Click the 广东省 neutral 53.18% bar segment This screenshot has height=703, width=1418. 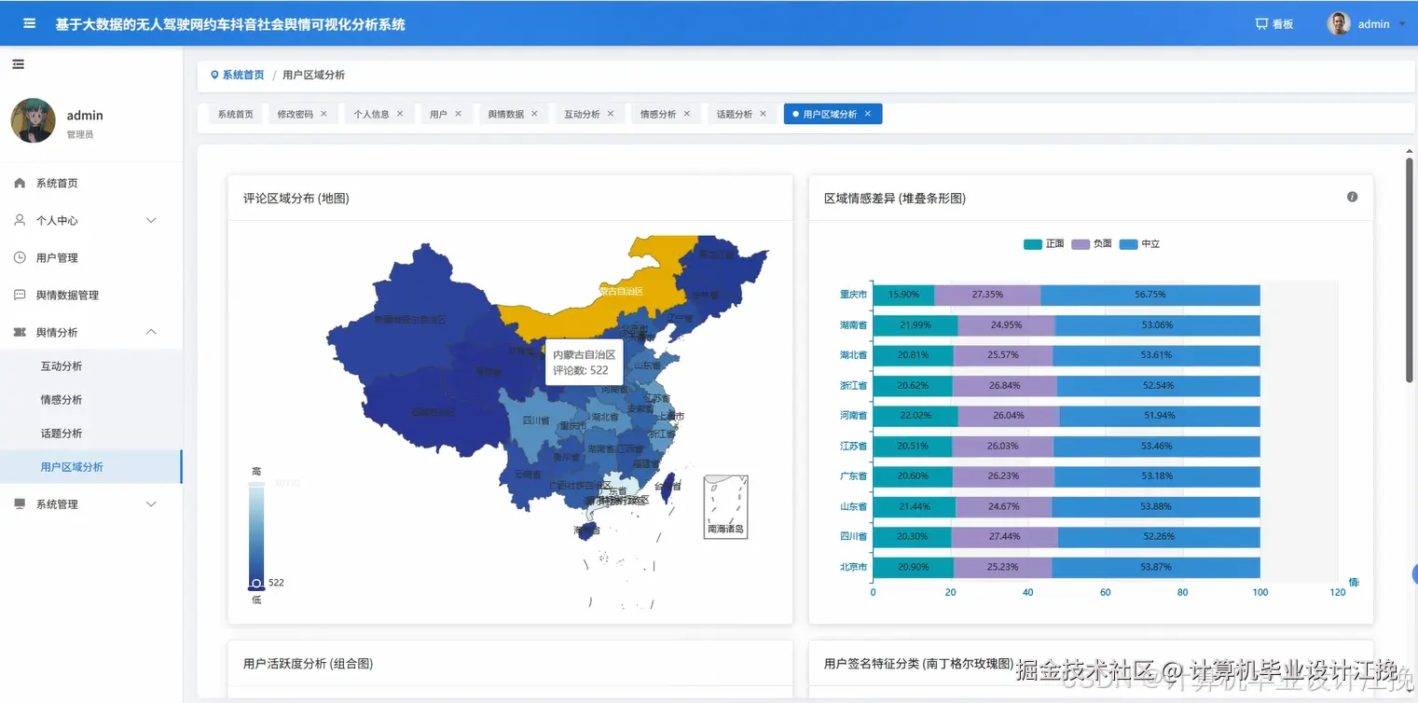(1157, 476)
